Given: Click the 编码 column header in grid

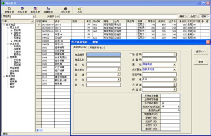Looking at the screenshot, I should (48, 21).
